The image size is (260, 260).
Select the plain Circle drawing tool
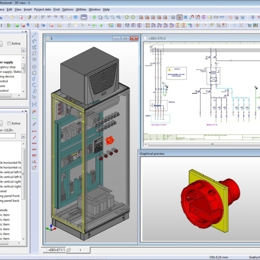coord(34,73)
